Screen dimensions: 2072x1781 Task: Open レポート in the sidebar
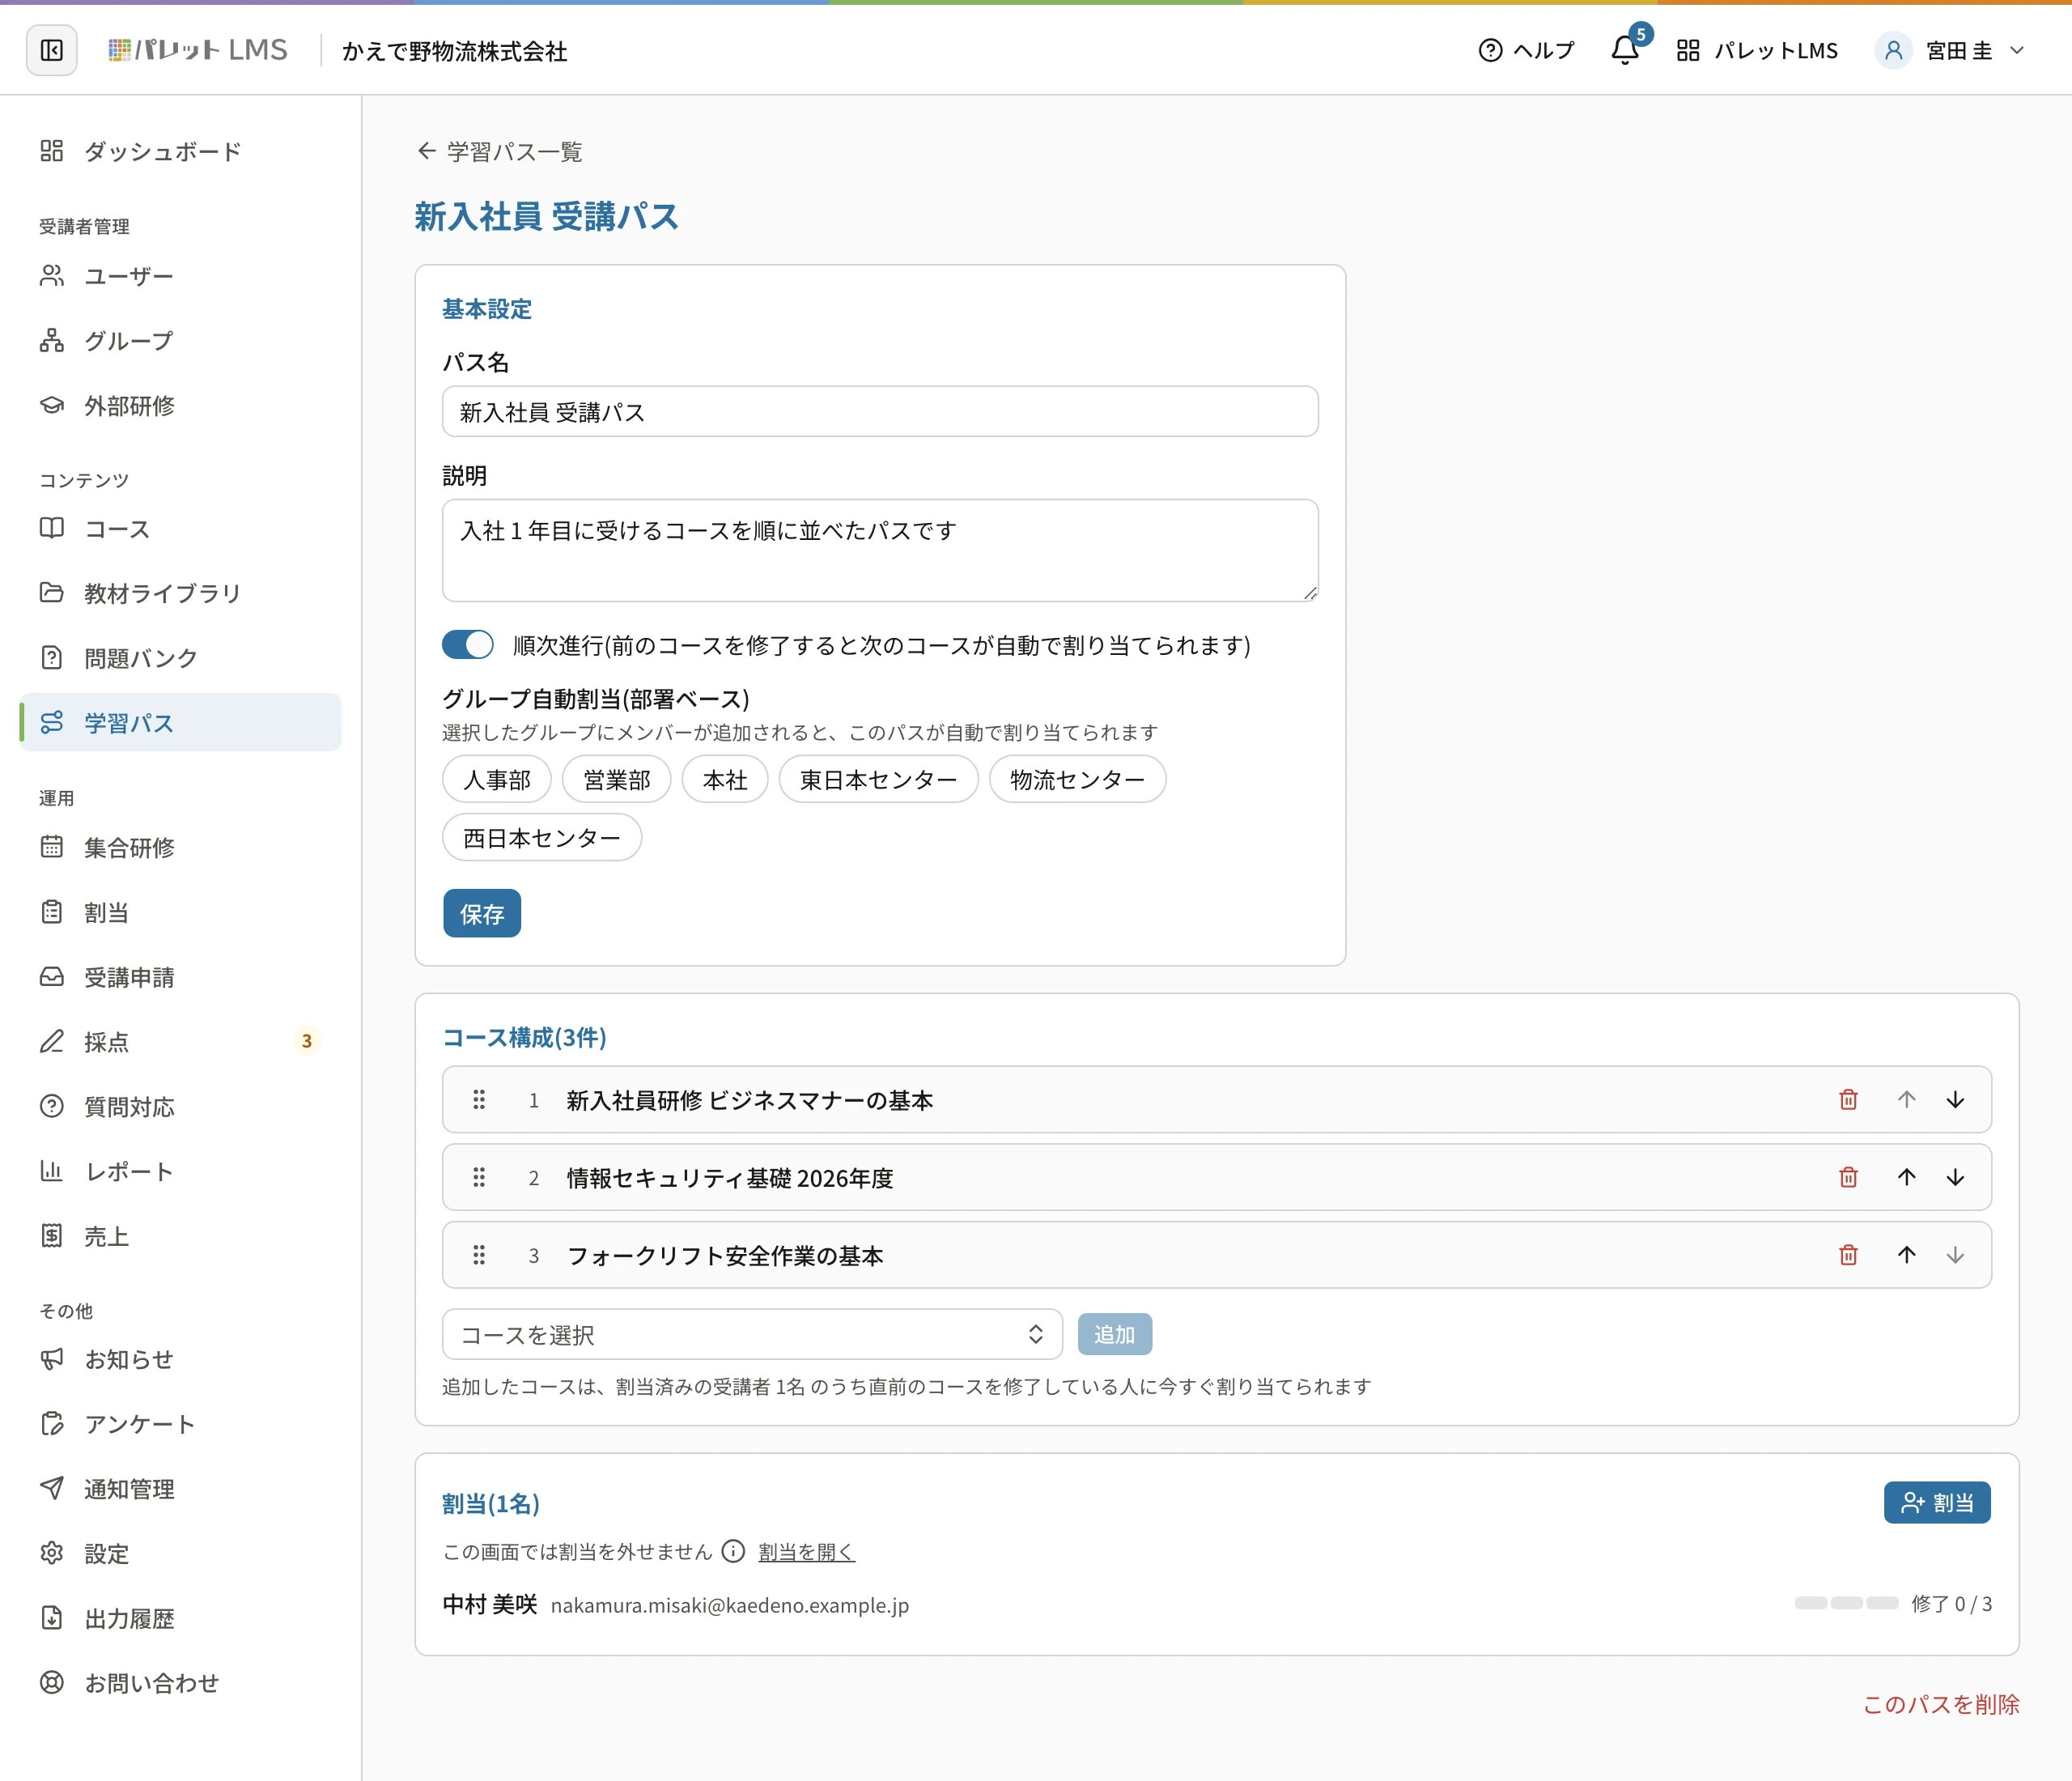pos(180,1171)
